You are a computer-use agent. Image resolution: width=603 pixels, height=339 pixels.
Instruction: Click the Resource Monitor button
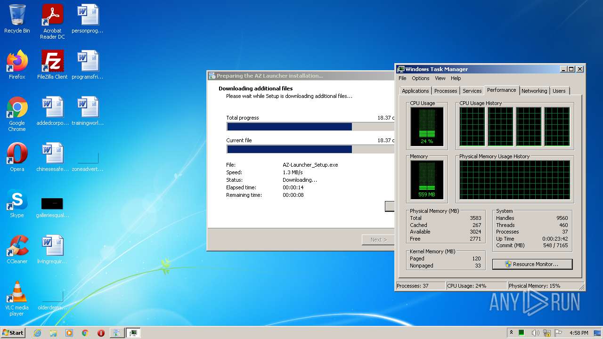[532, 264]
